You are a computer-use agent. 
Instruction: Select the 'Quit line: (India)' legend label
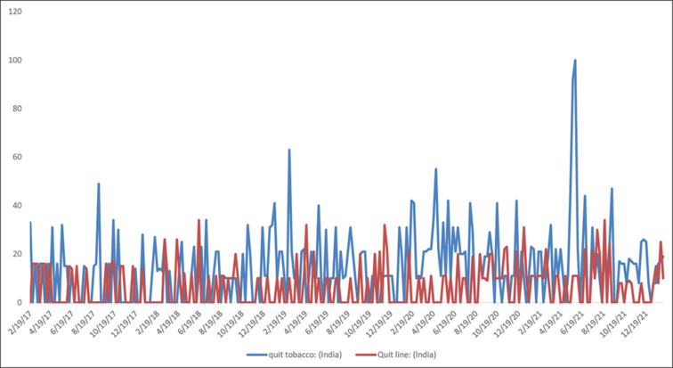coord(405,355)
